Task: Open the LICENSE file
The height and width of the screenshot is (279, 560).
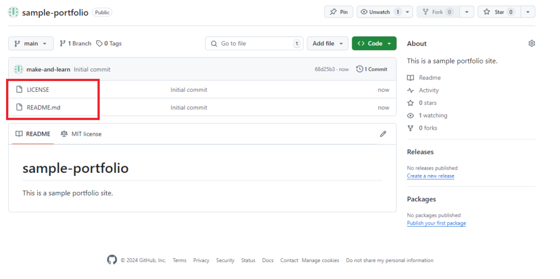Action: tap(38, 90)
